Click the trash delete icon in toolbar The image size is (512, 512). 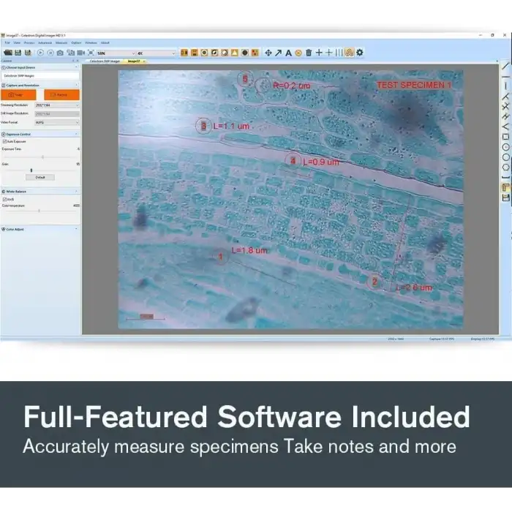click(x=309, y=53)
